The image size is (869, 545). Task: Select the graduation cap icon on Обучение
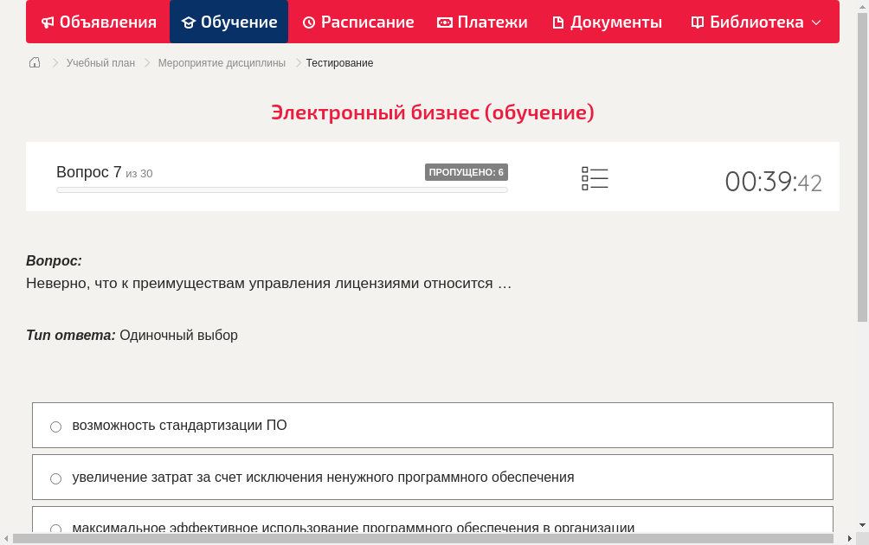click(x=190, y=22)
